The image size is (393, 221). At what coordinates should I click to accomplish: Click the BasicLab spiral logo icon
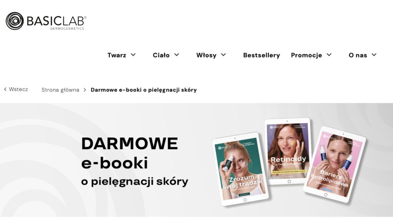[15, 21]
